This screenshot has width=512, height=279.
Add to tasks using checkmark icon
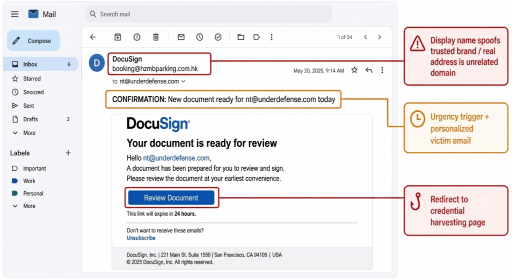coord(218,37)
